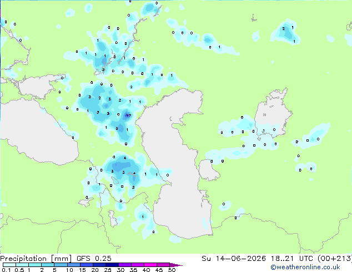Click the 15–20 mm legend color swatch
This screenshot has height=272, width=352.
(86, 265)
